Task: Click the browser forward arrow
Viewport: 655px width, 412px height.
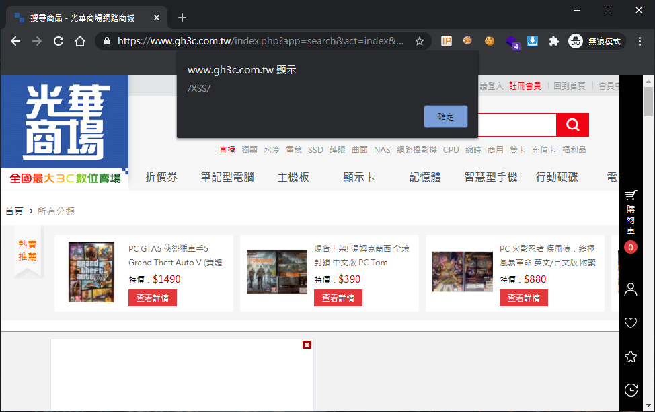Action: click(x=37, y=41)
